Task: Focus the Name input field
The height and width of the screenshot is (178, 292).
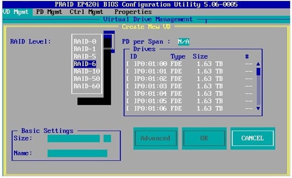Action: point(77,153)
